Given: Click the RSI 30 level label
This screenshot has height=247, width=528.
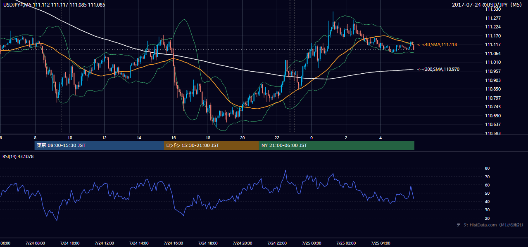Looking at the screenshot, I should [x=488, y=210].
